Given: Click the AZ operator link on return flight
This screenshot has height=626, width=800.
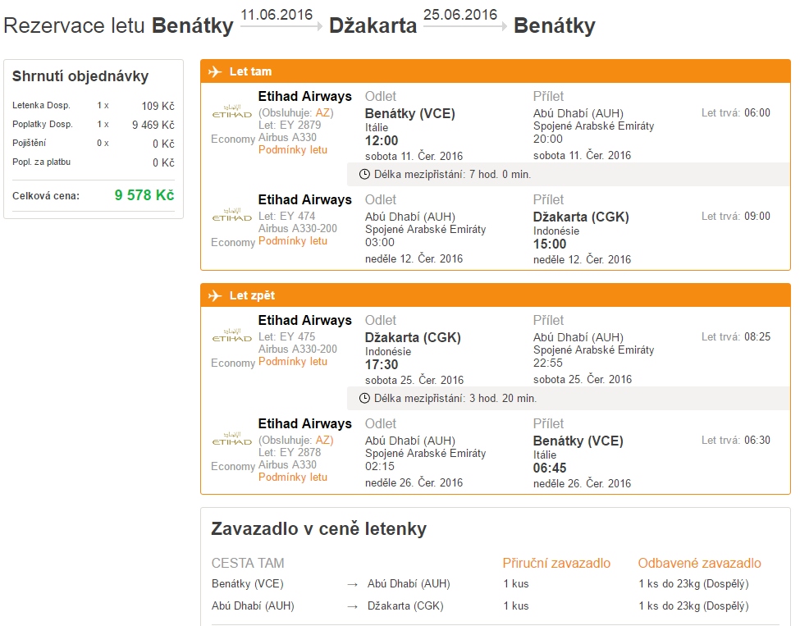Looking at the screenshot, I should click(x=322, y=441).
